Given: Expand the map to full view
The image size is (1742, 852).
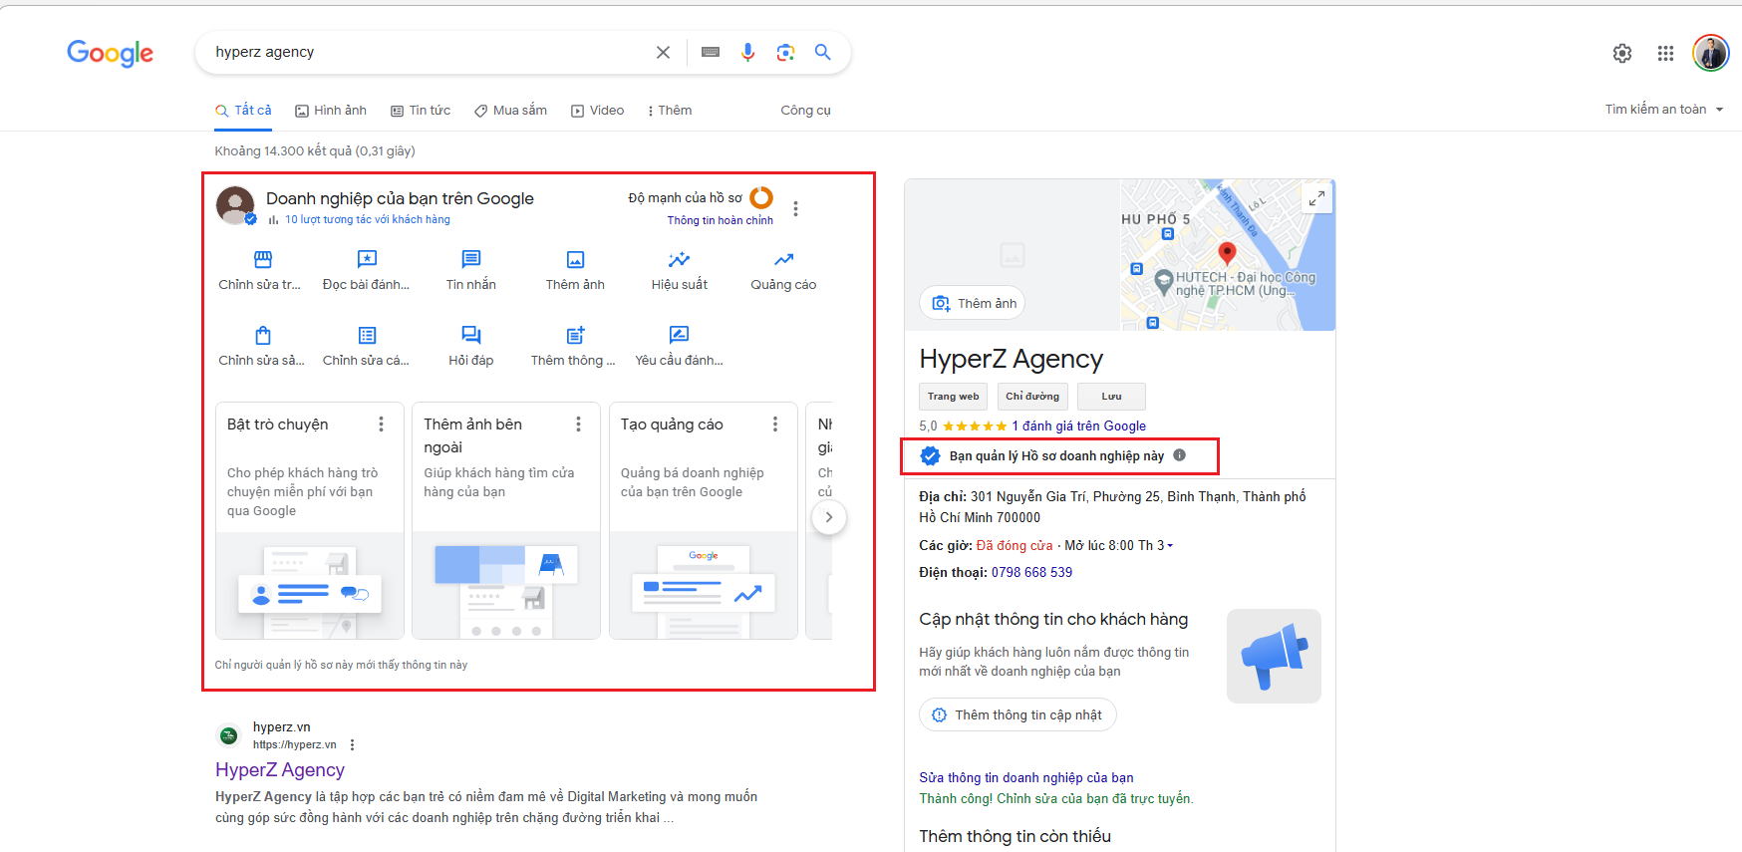Looking at the screenshot, I should click(1316, 198).
